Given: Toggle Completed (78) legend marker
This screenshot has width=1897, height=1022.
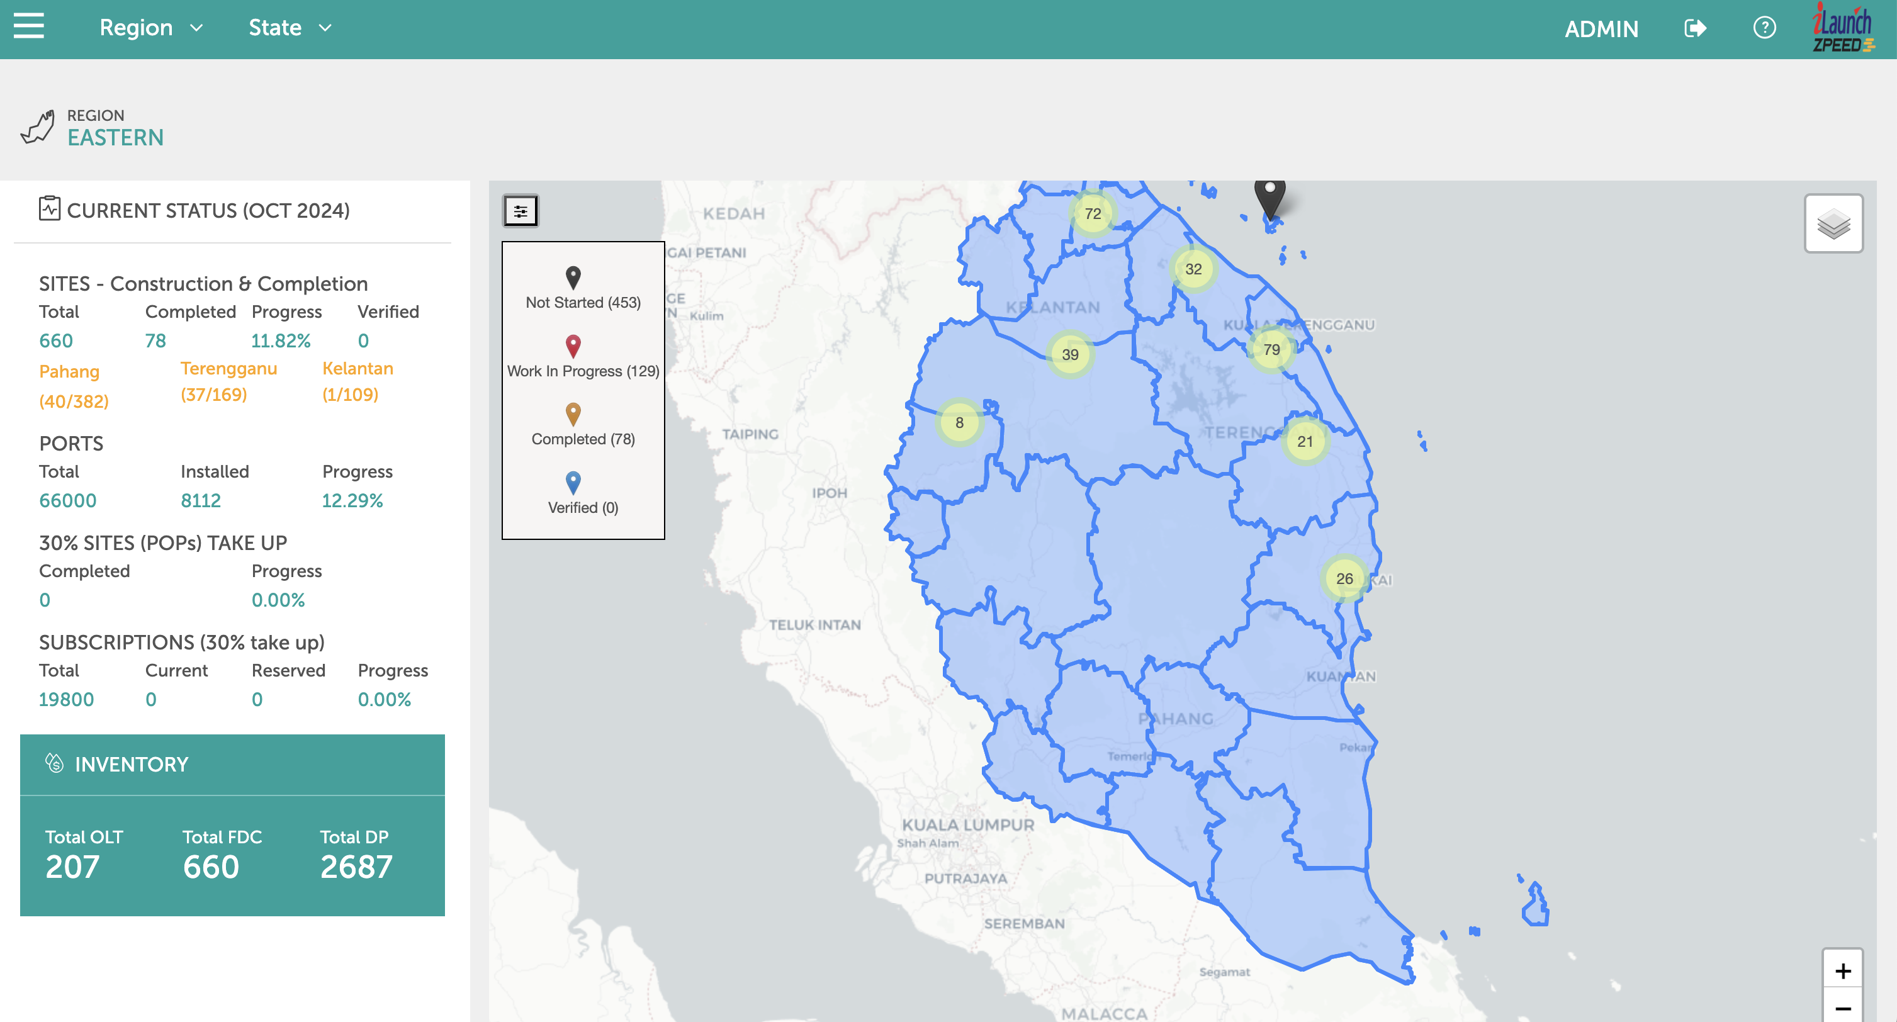Looking at the screenshot, I should click(x=573, y=415).
